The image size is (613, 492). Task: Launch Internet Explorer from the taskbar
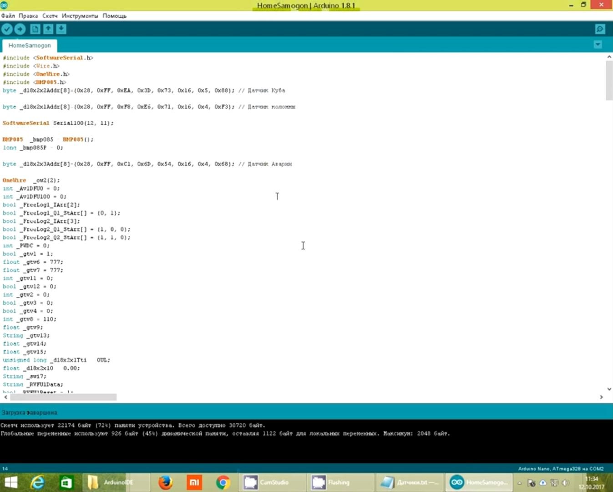(38, 482)
